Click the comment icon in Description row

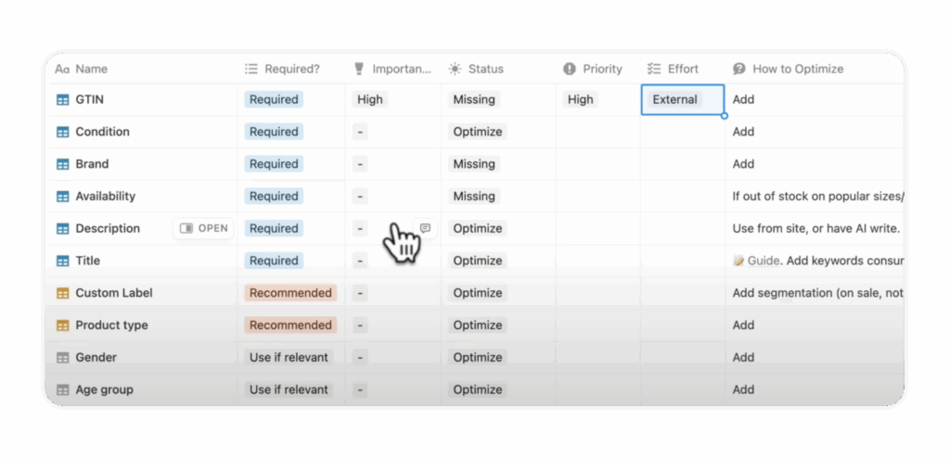coord(425,228)
